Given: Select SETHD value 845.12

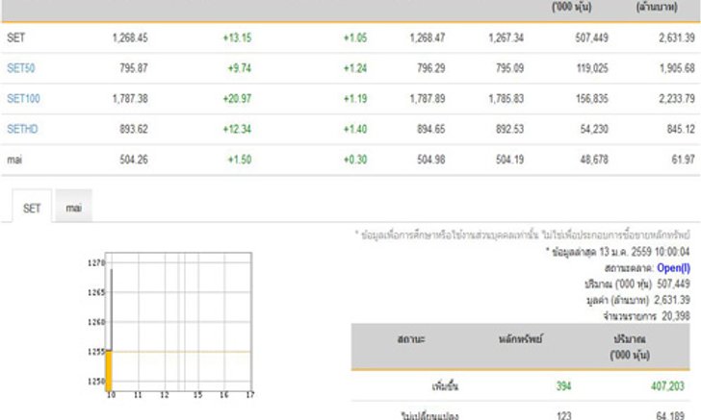Looking at the screenshot, I should 681,129.
